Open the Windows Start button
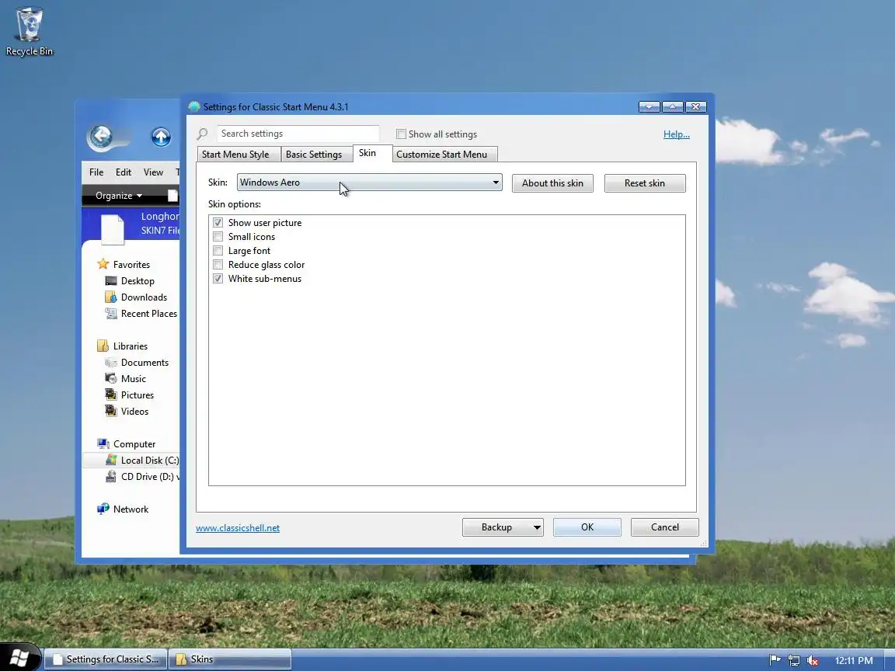 [x=20, y=657]
